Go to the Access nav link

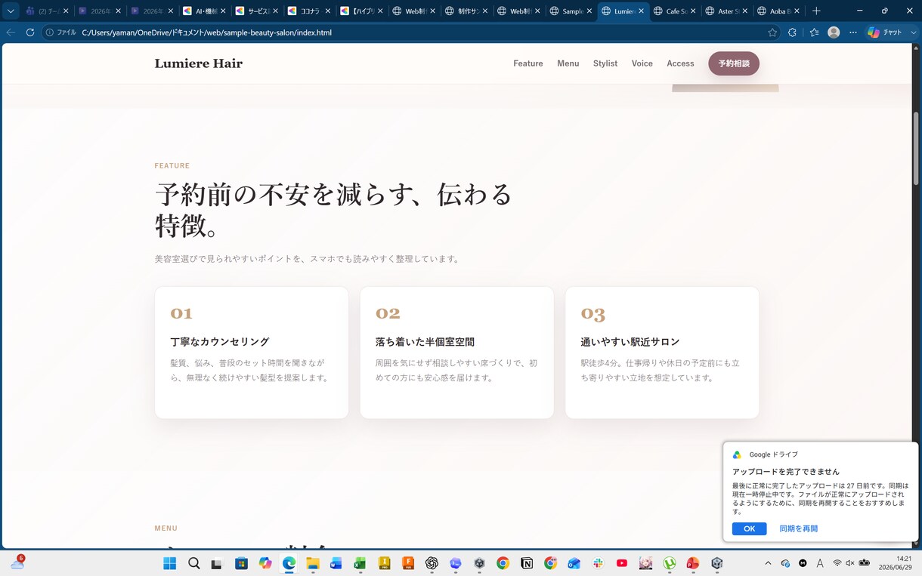680,63
